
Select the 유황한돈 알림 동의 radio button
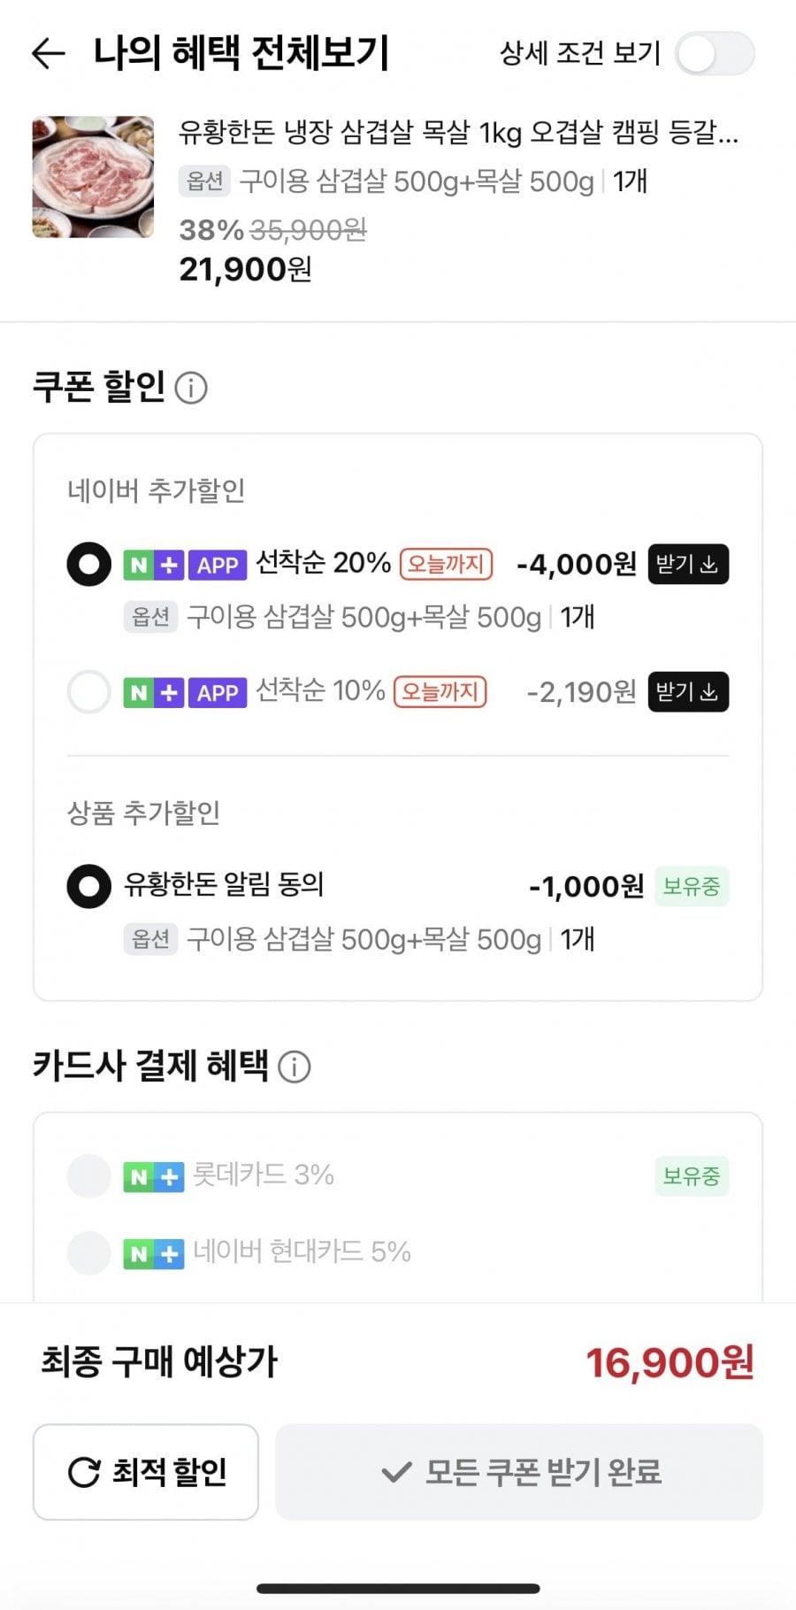coord(89,886)
